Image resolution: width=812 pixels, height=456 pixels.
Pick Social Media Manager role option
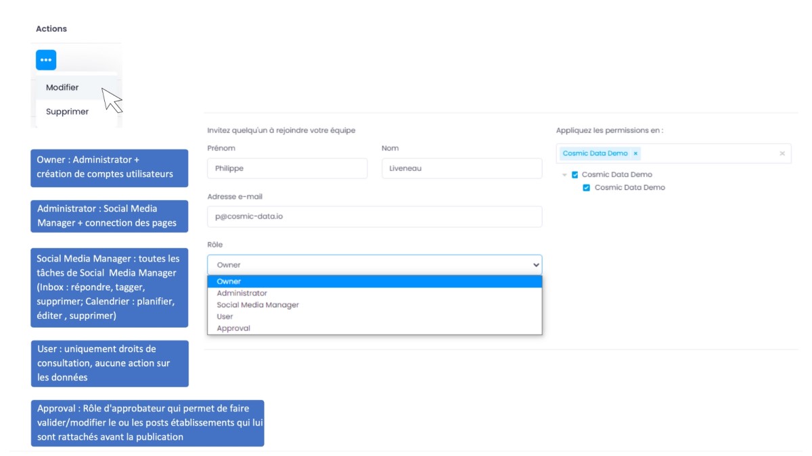[x=257, y=305]
